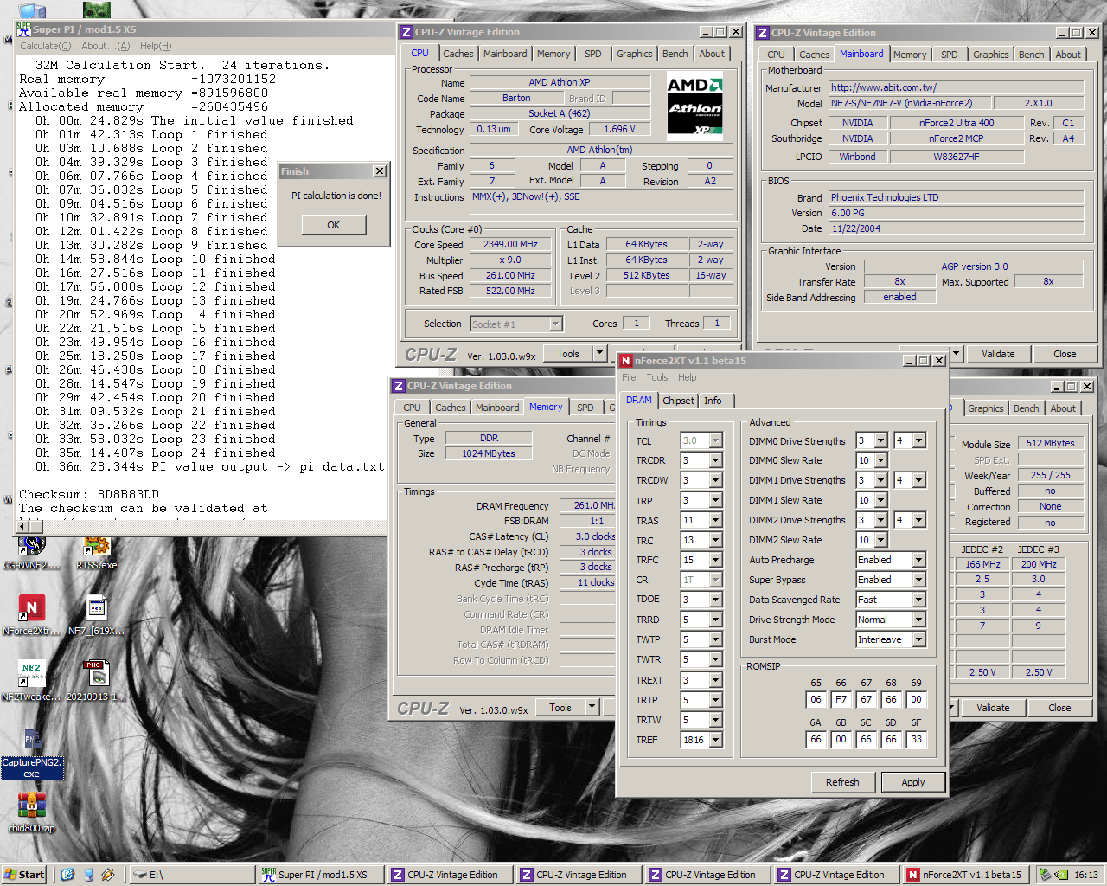
Task: Open the Auto Precharge dropdown
Action: click(918, 560)
